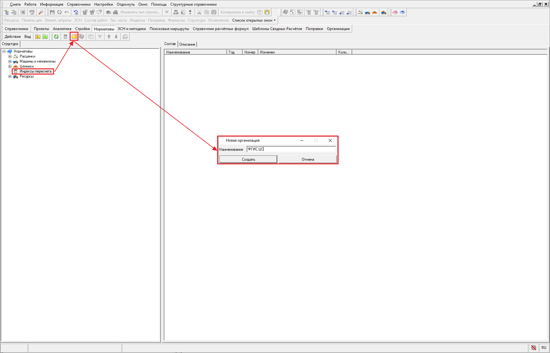Expand the Расценки tree node
Image resolution: width=550 pixels, height=353 pixels.
[10, 57]
